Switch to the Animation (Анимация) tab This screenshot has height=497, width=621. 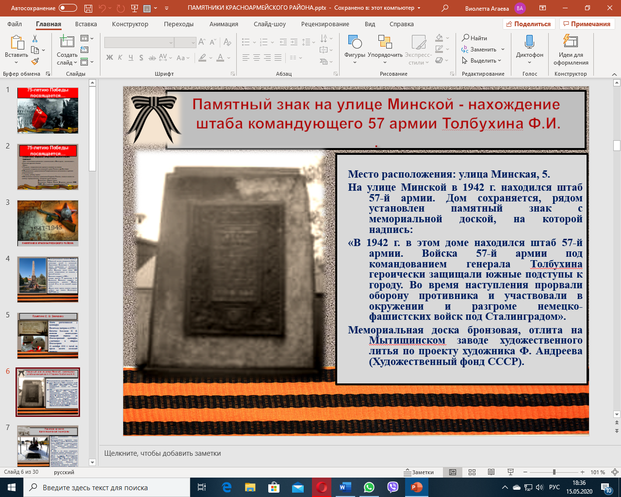point(224,24)
